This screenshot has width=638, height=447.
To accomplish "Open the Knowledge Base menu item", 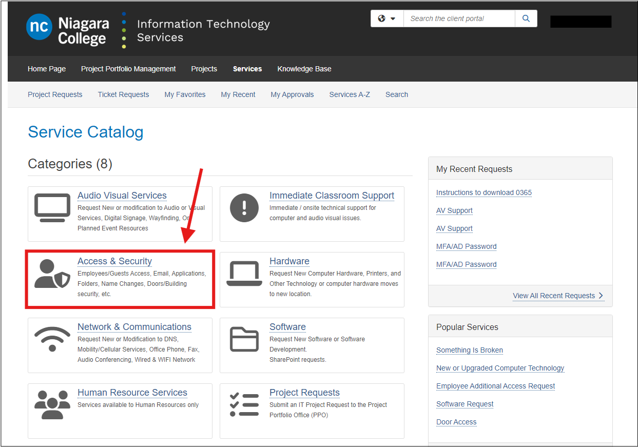I will [x=304, y=69].
